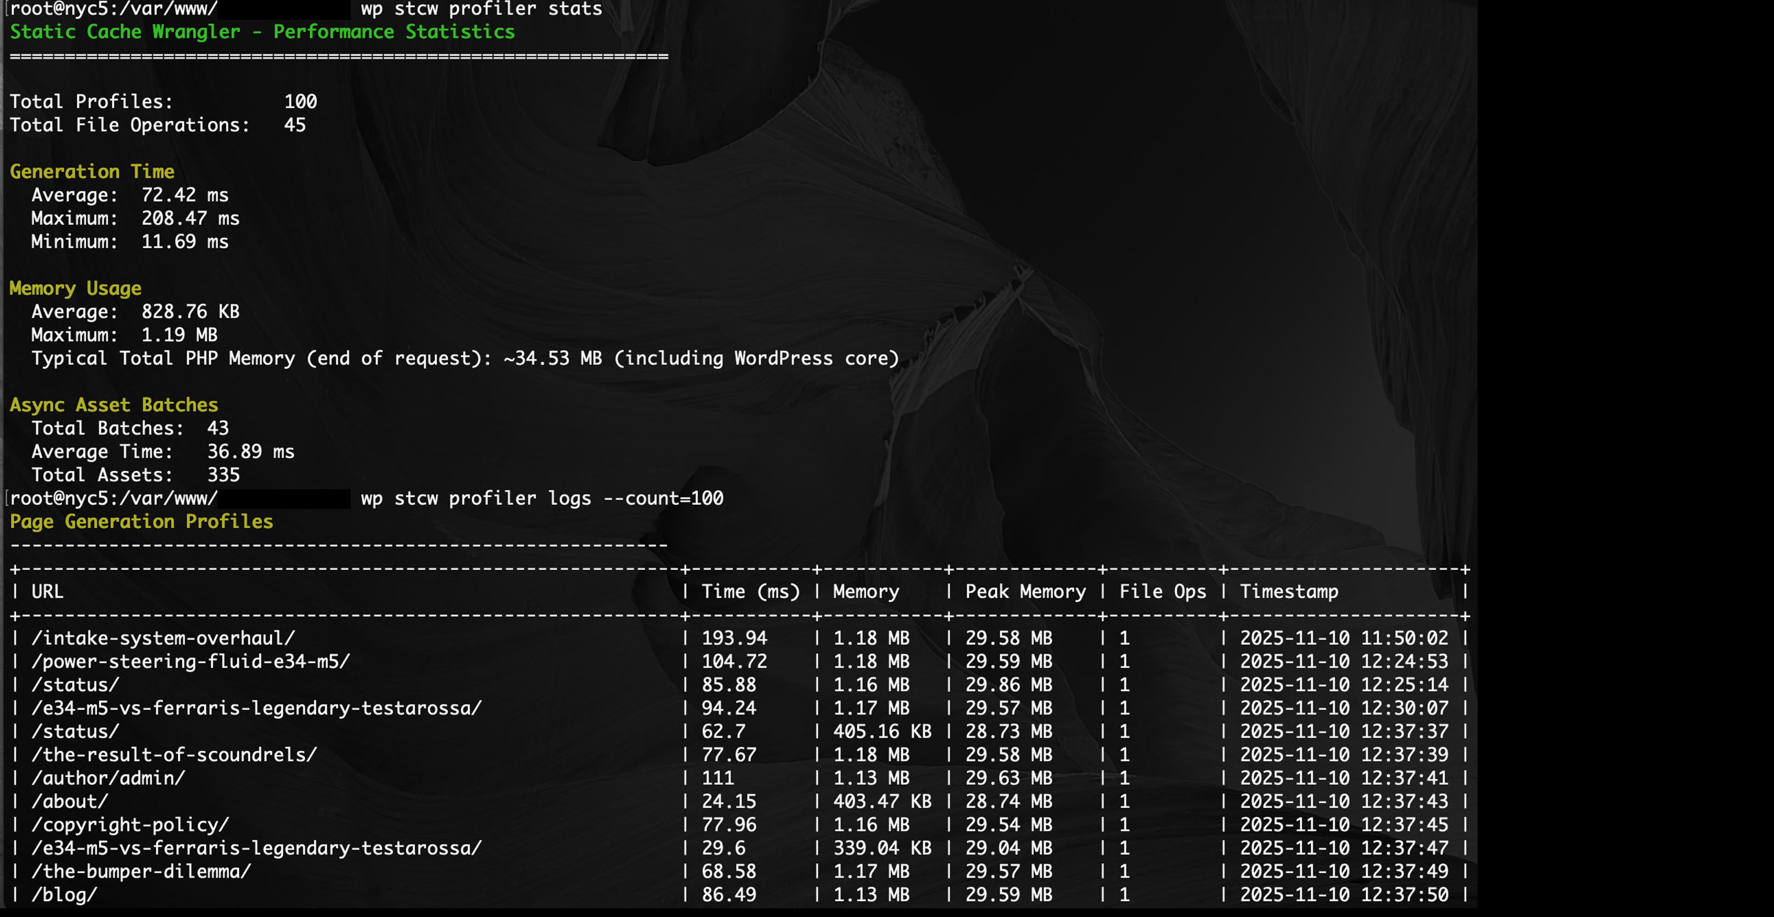This screenshot has height=917, width=1774.
Task: Click the /the-result-of-scoundrels/ URL entry
Action: click(x=173, y=755)
